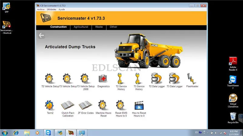This screenshot has height=136, width=243.
Task: Open the Ayuda menu
Action: (x=62, y=9)
